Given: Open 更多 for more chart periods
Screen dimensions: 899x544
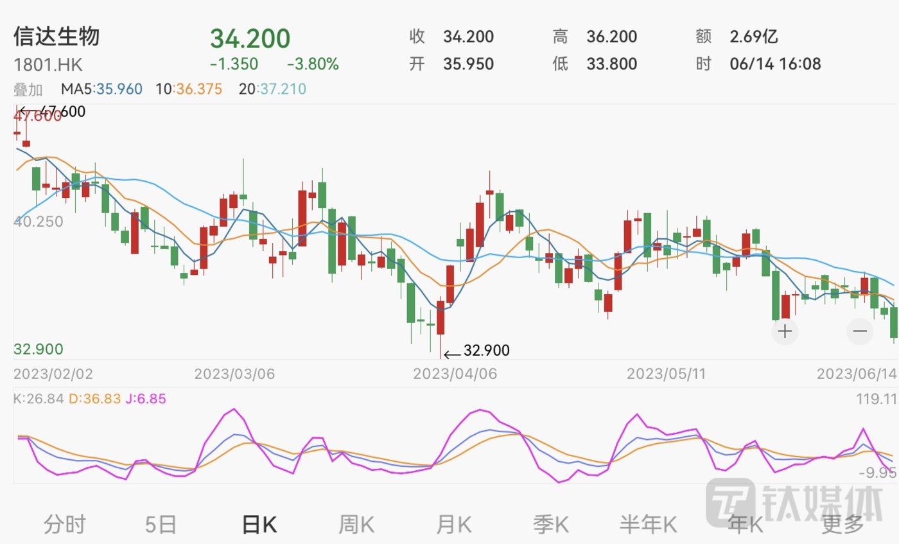Looking at the screenshot, I should click(x=842, y=524).
